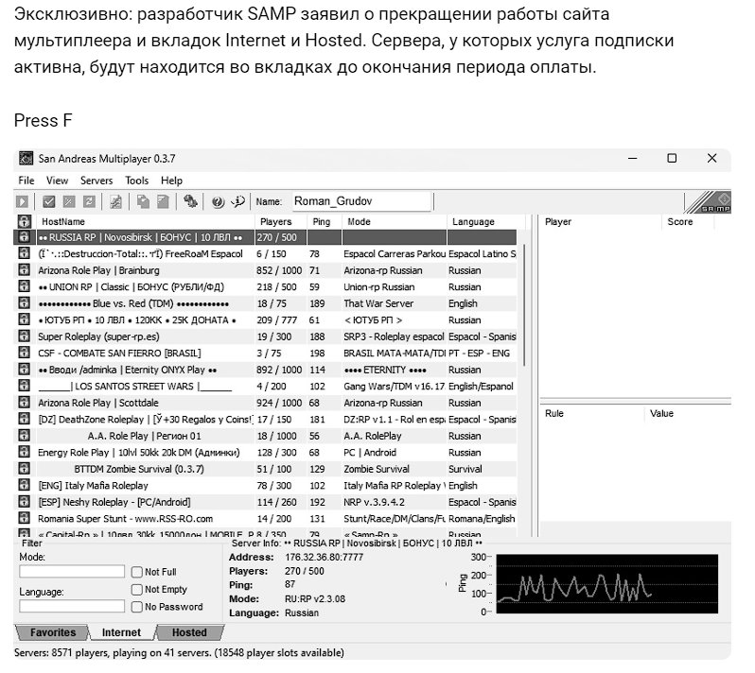Open the Servers menu
Image resolution: width=755 pixels, height=673 pixels.
pos(97,181)
